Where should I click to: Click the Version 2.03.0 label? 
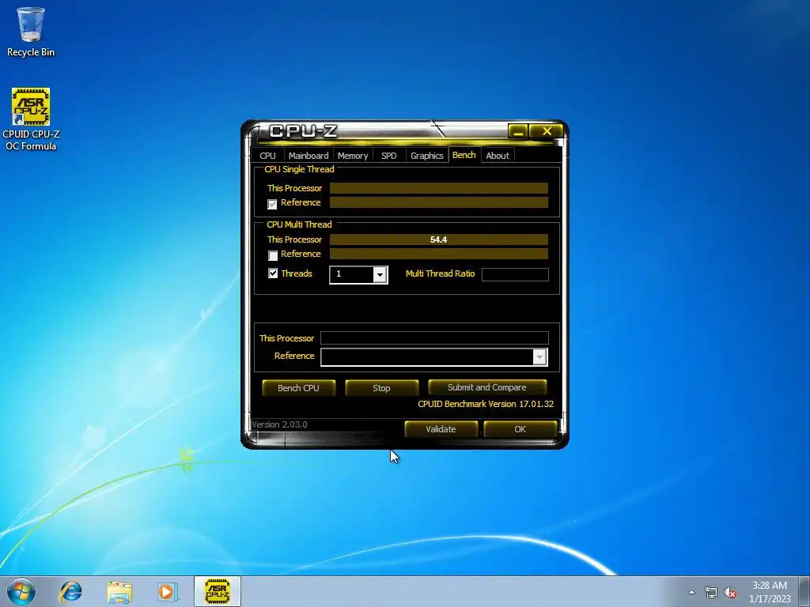(x=279, y=424)
